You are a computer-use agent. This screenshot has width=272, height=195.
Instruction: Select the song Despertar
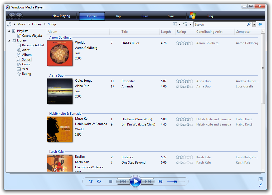coord(128,81)
